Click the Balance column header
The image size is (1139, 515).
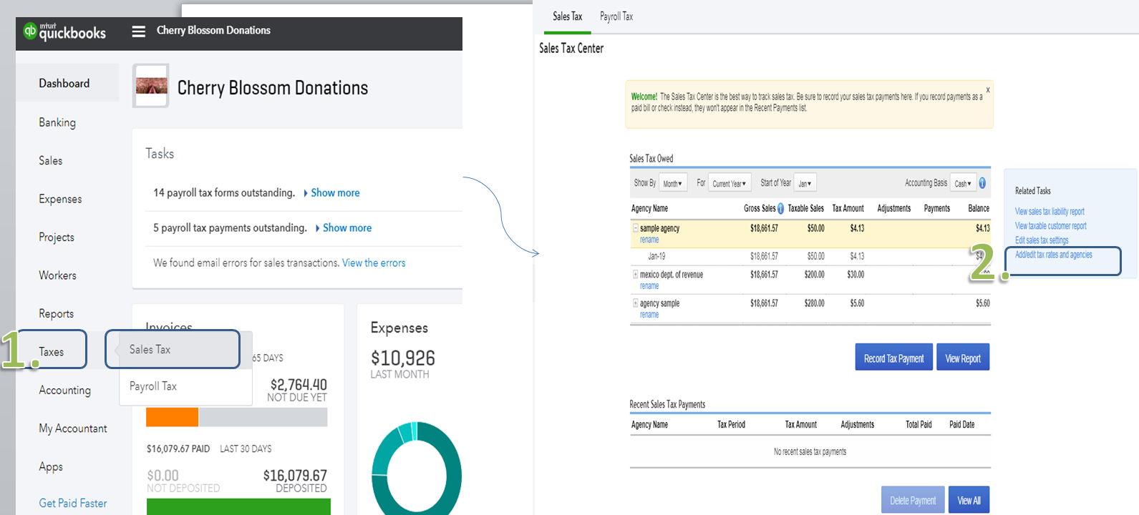point(979,209)
